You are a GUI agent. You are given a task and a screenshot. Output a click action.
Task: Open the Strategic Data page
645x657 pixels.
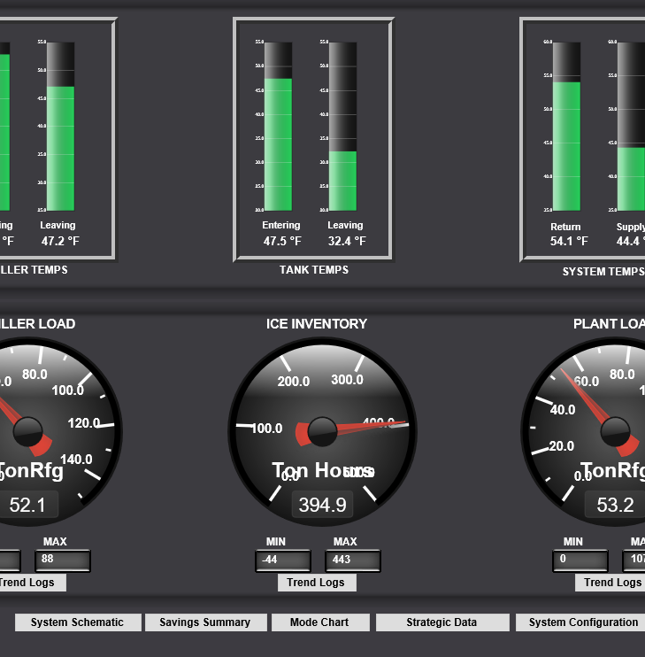tap(442, 622)
